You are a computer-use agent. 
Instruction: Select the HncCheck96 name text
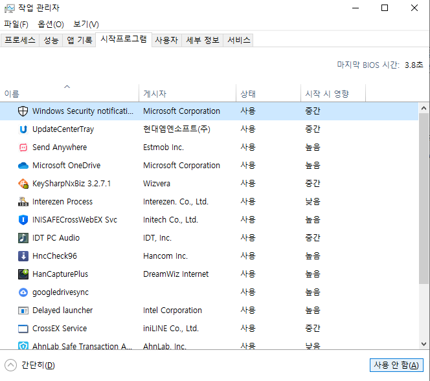pos(54,256)
